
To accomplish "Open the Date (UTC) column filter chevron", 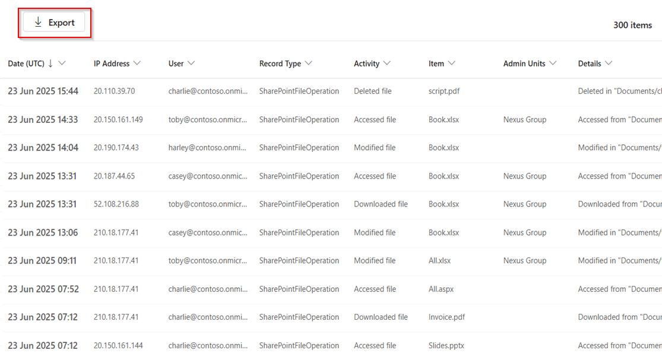I will (x=63, y=63).
